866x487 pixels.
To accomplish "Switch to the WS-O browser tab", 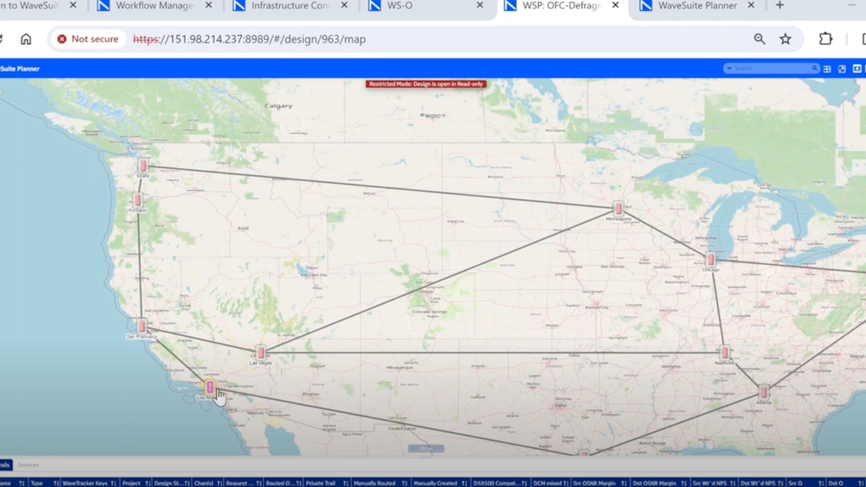I will [400, 6].
